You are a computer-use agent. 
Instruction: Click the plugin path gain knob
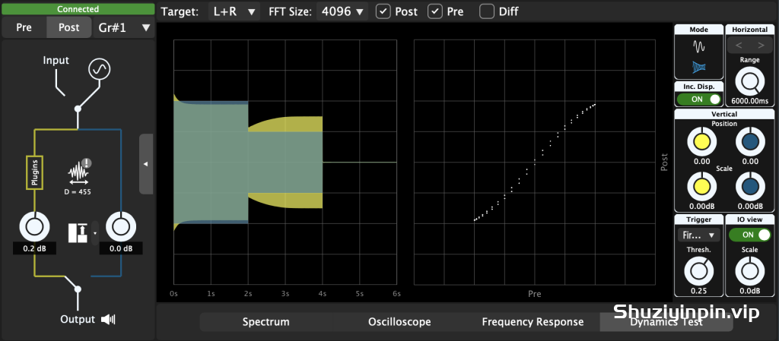tap(35, 228)
